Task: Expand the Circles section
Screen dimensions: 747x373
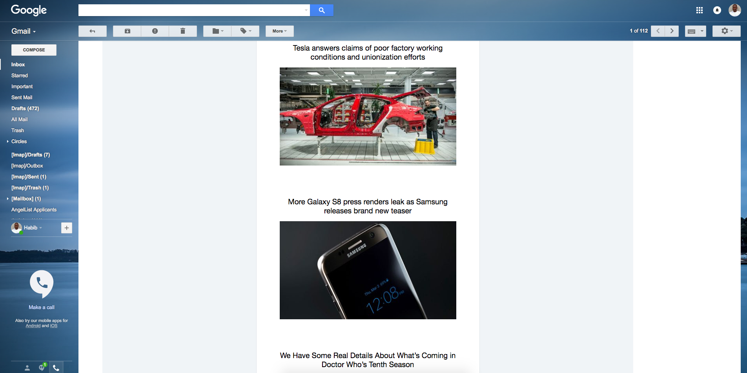Action: (8, 141)
